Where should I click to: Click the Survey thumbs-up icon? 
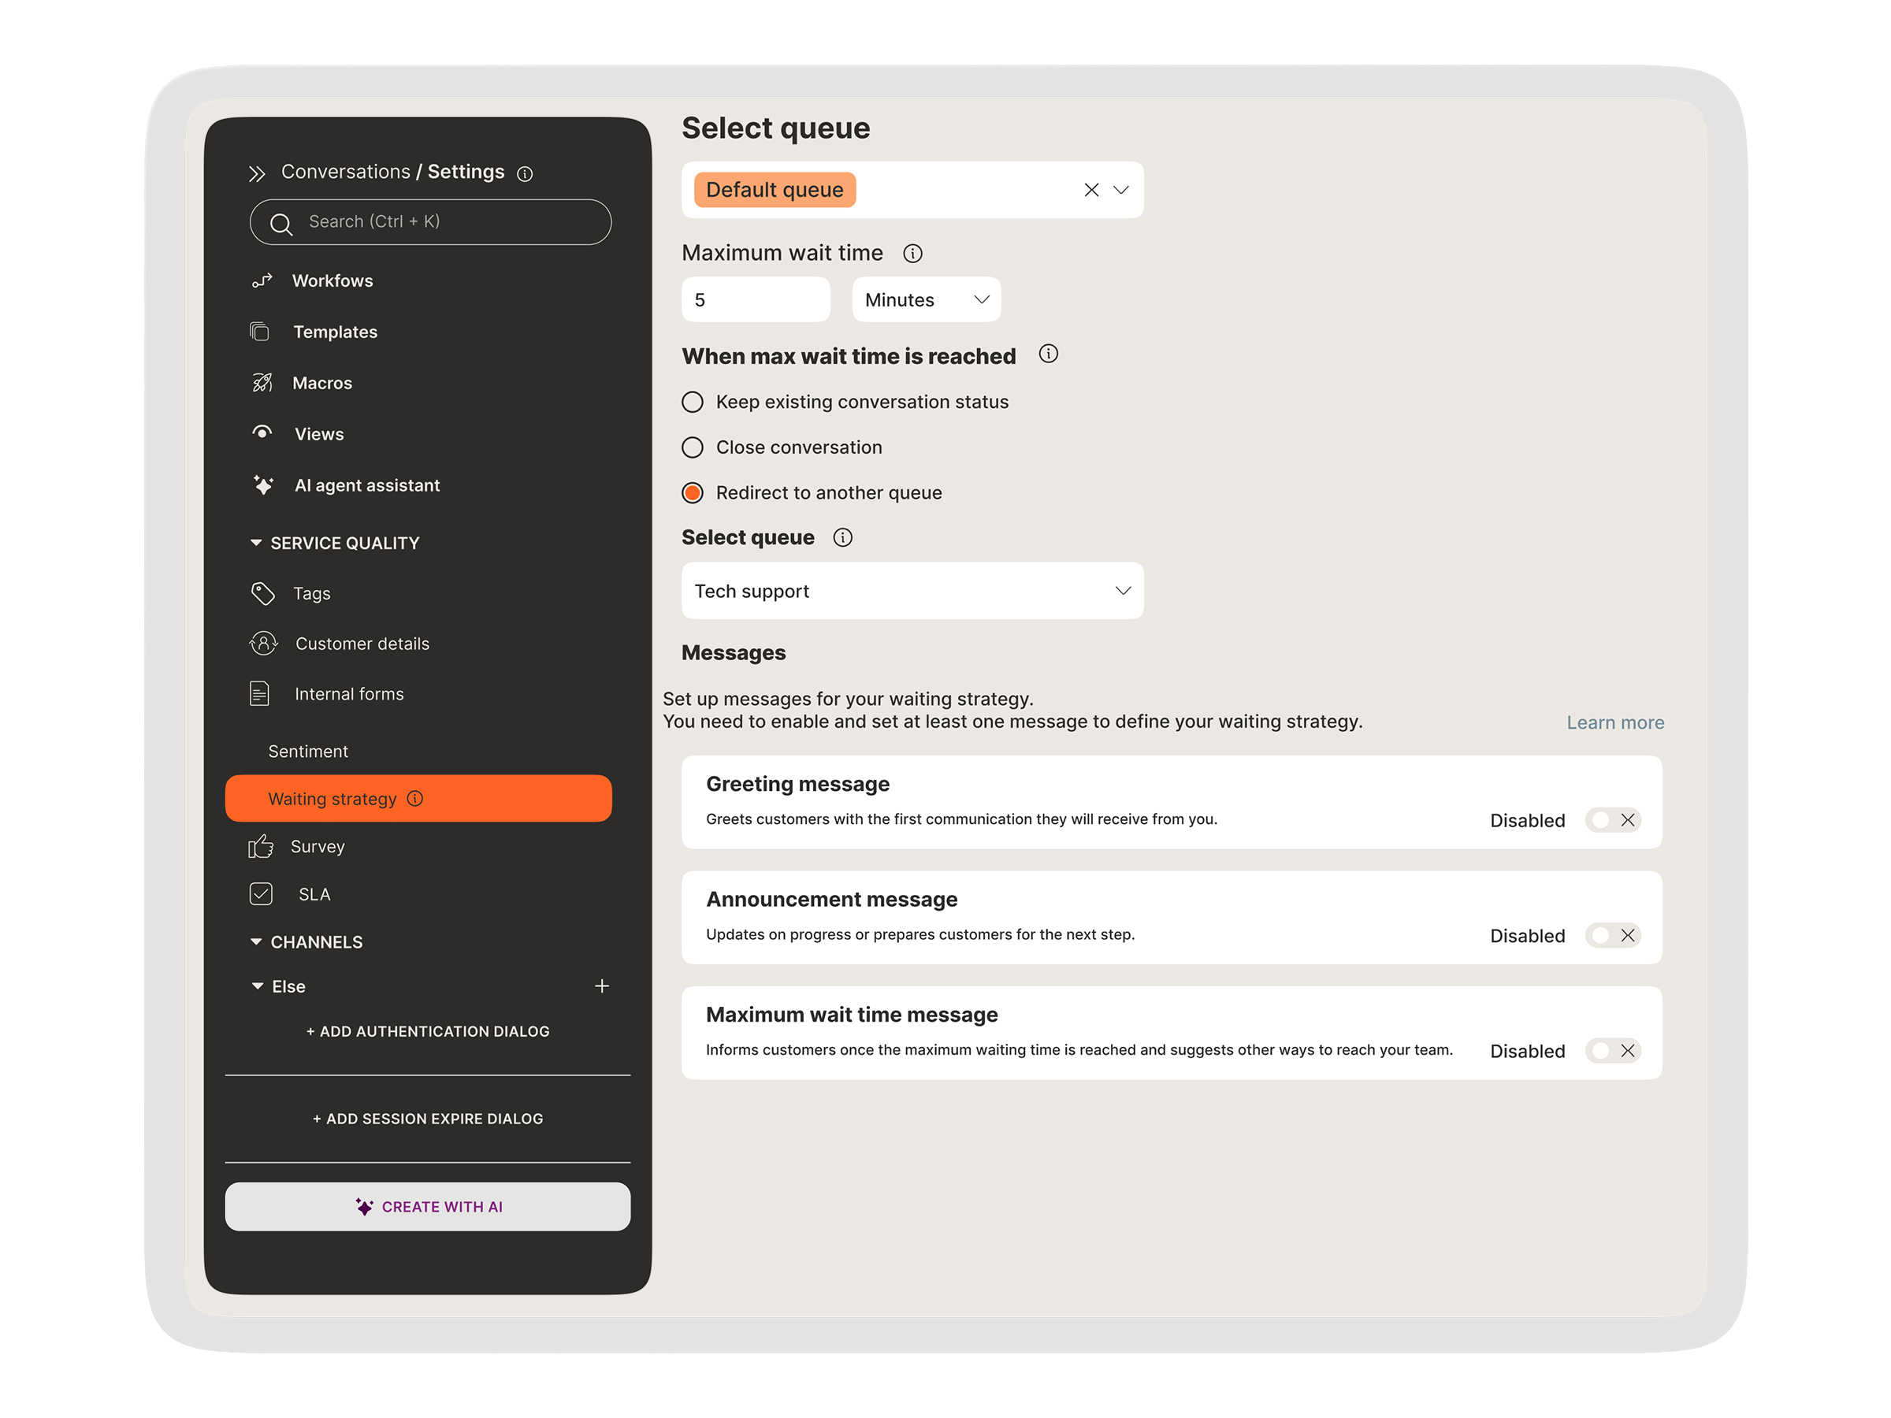[260, 846]
